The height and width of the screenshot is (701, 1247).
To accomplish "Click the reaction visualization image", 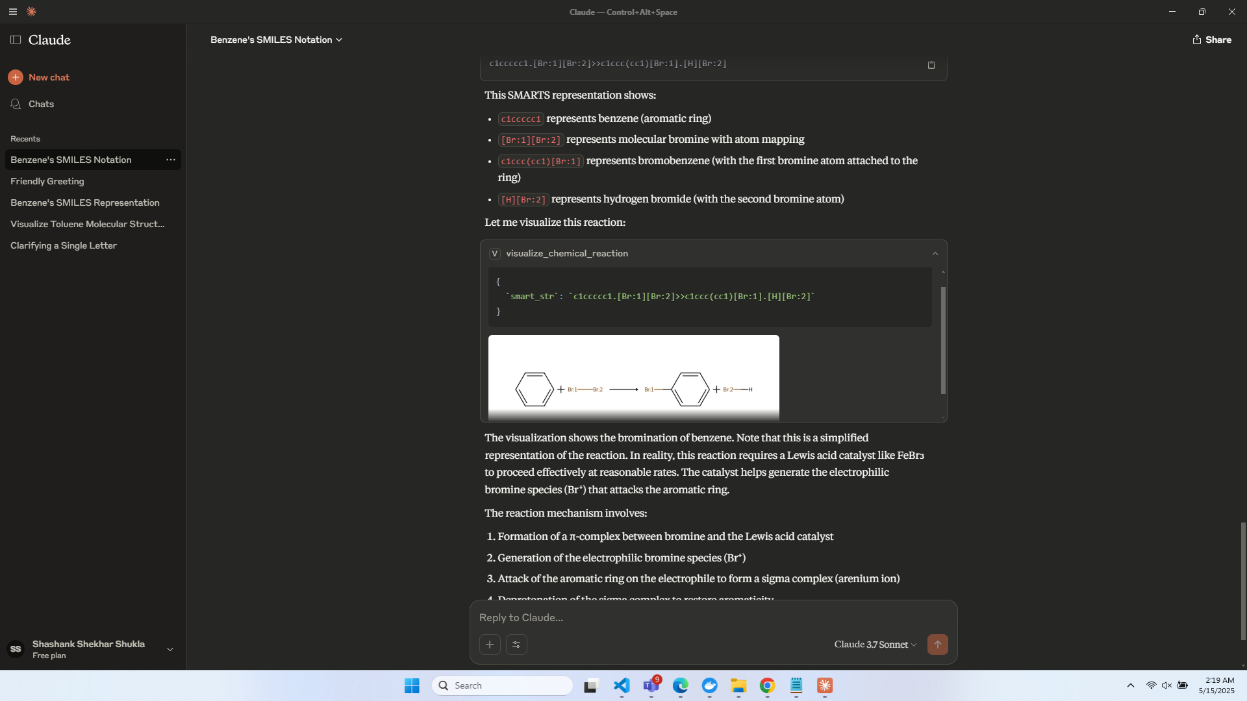I will click(x=633, y=377).
